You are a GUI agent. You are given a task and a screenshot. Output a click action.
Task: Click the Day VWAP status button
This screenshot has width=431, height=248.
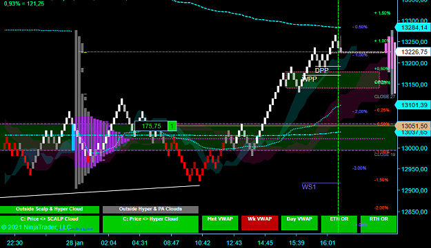[299, 223]
